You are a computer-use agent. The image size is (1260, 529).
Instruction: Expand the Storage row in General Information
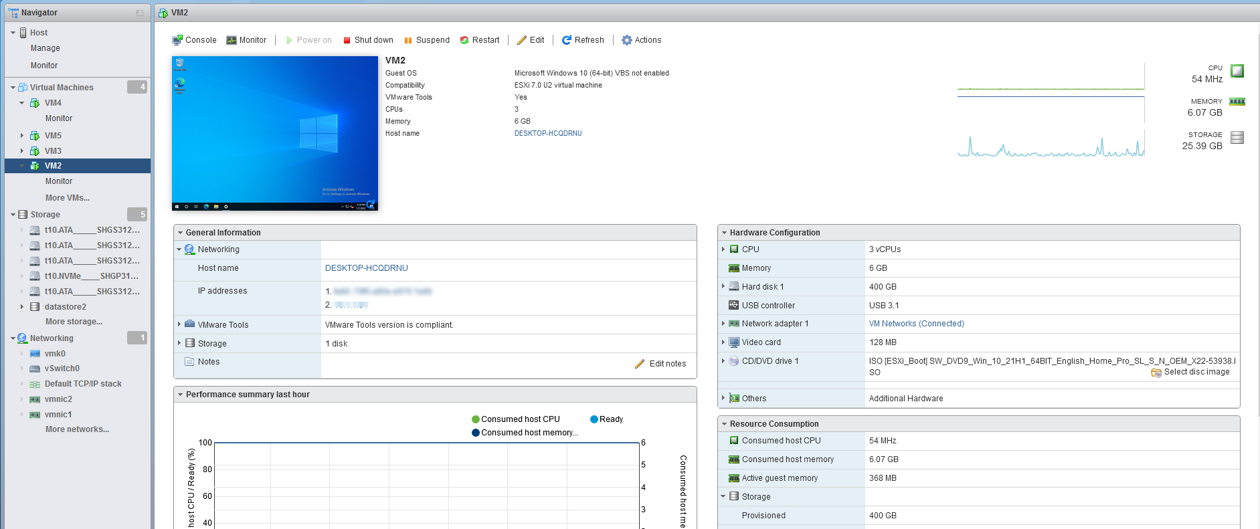click(x=179, y=343)
